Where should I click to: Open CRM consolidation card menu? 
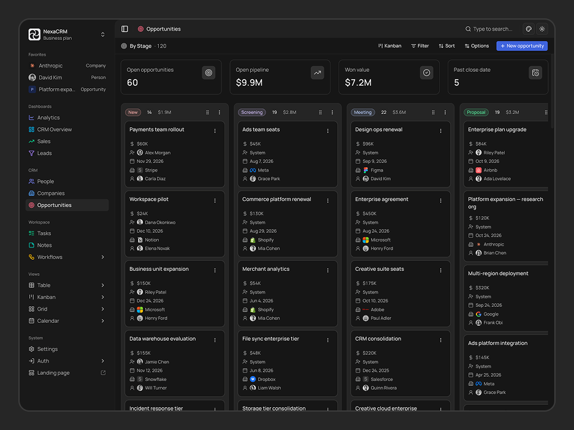[441, 341]
